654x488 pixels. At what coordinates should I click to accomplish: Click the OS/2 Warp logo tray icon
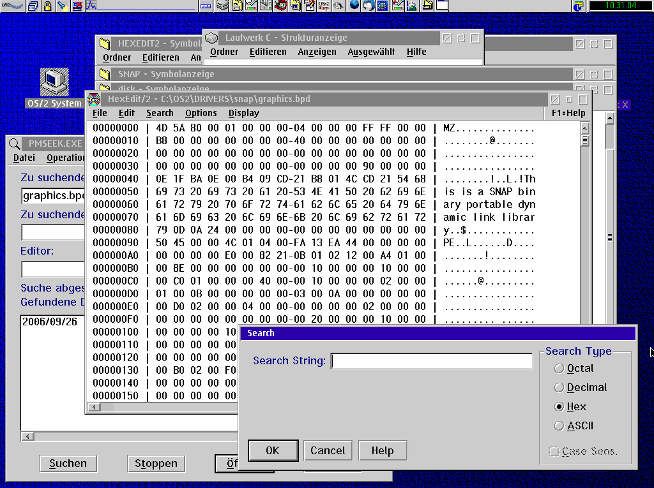pos(324,5)
